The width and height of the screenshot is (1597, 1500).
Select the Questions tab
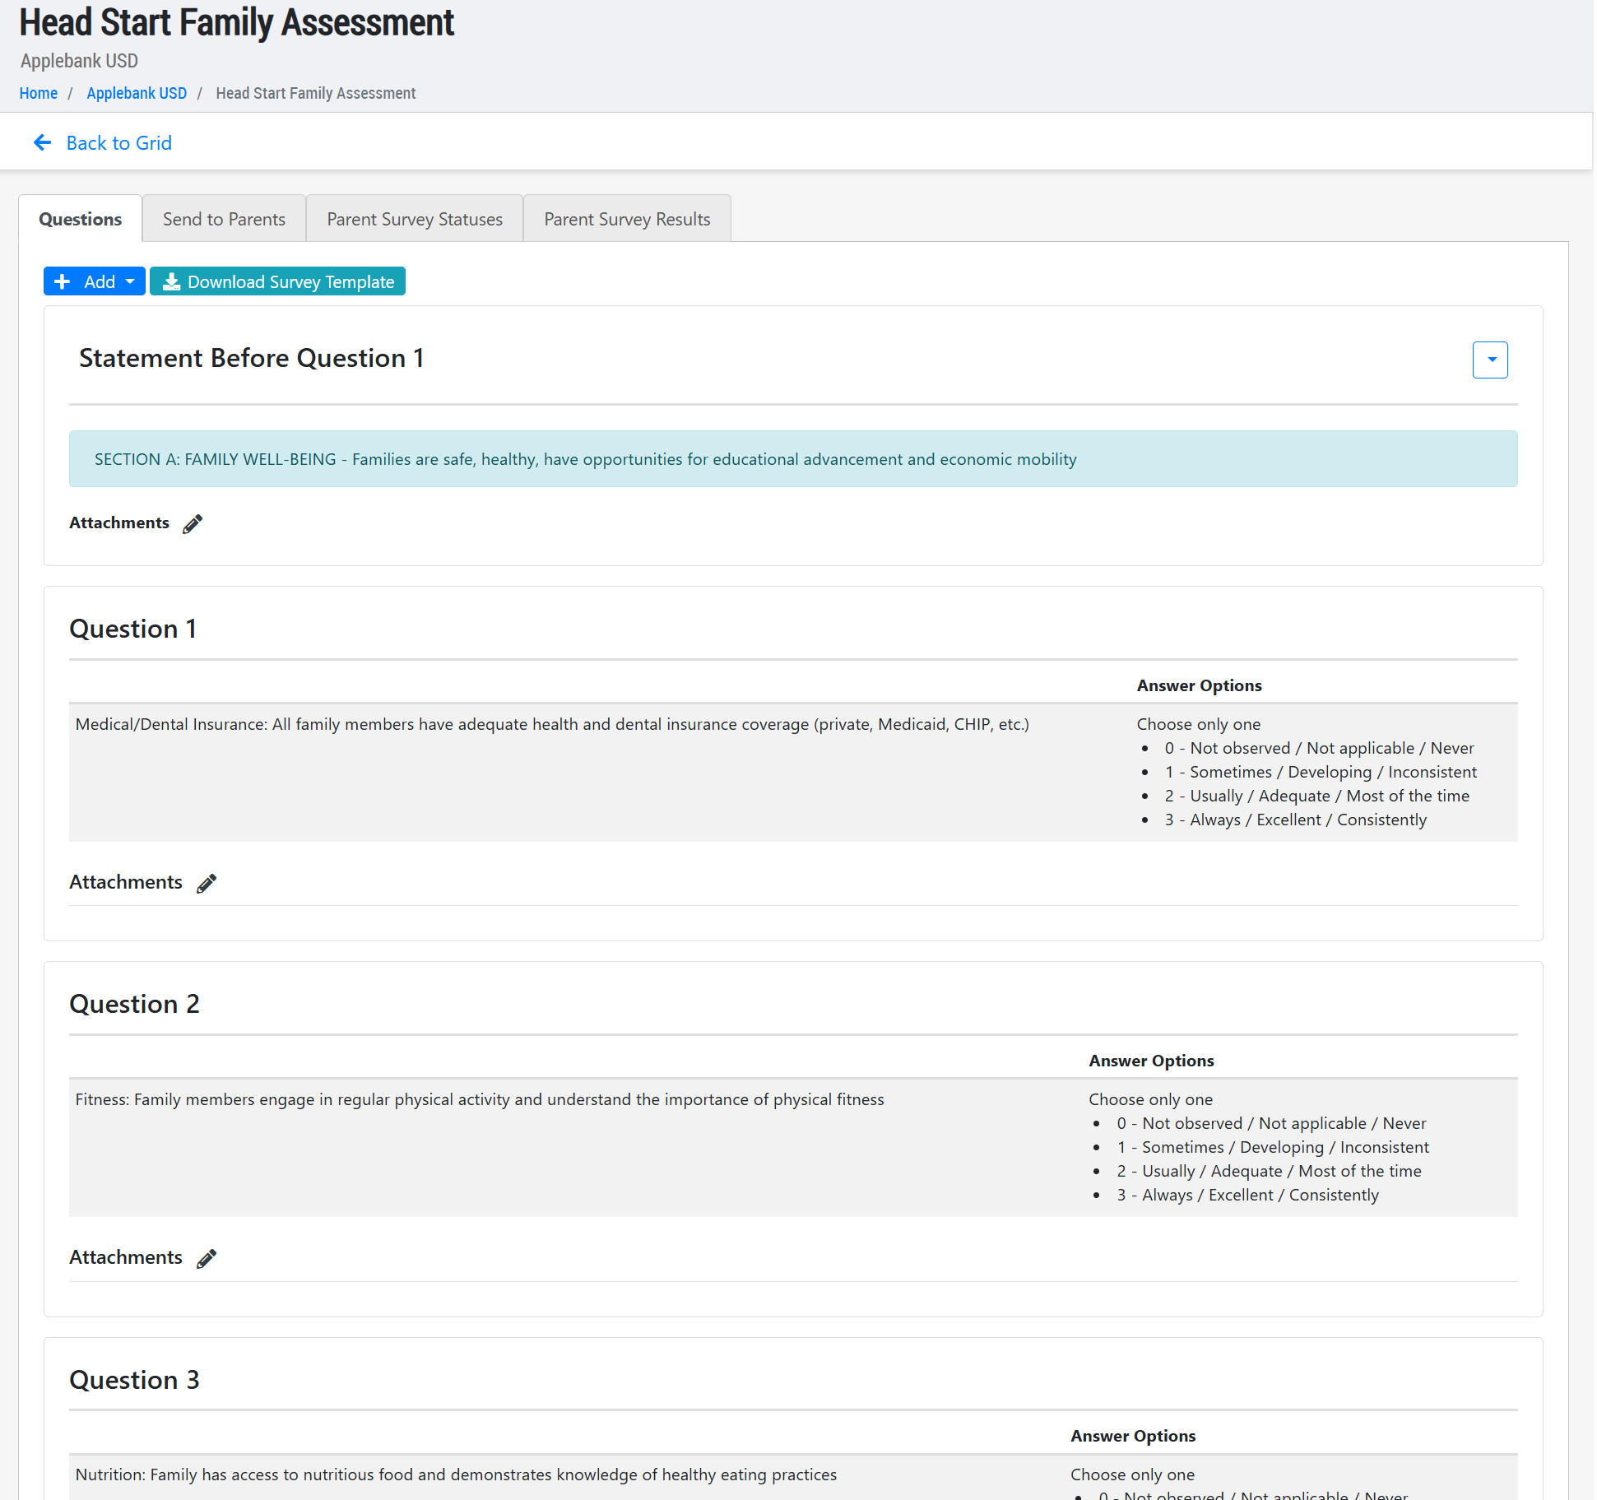click(x=80, y=220)
